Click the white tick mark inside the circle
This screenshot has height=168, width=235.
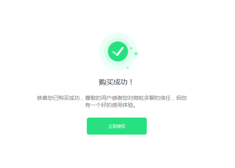[x=118, y=52]
